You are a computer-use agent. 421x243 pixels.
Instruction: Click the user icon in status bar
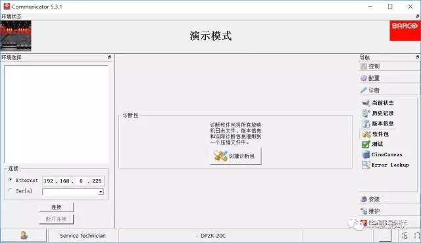24,236
